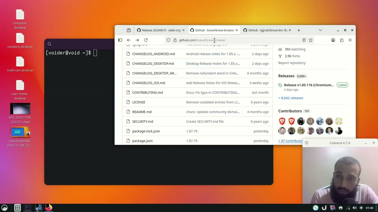
Task: Open README.md file
Action: click(x=142, y=112)
